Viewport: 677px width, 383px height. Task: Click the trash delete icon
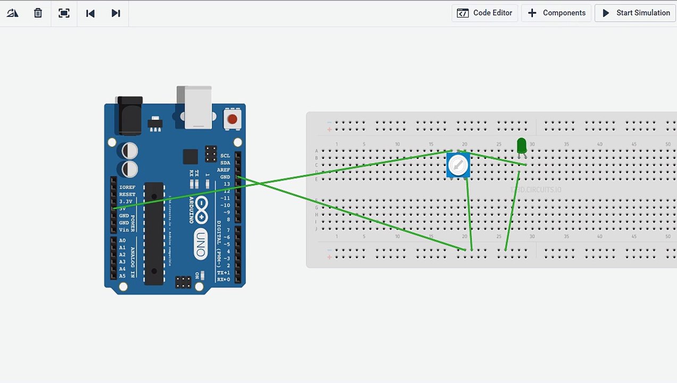(38, 13)
